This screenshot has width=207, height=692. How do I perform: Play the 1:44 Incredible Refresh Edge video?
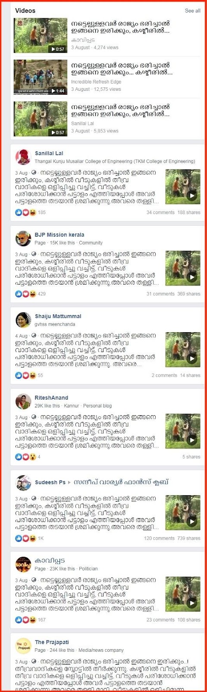41,77
